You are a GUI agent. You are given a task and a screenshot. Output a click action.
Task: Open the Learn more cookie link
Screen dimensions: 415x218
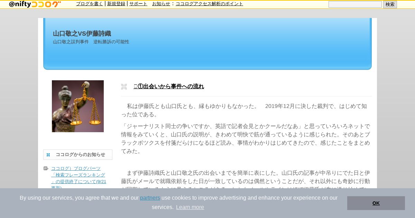[190, 207]
